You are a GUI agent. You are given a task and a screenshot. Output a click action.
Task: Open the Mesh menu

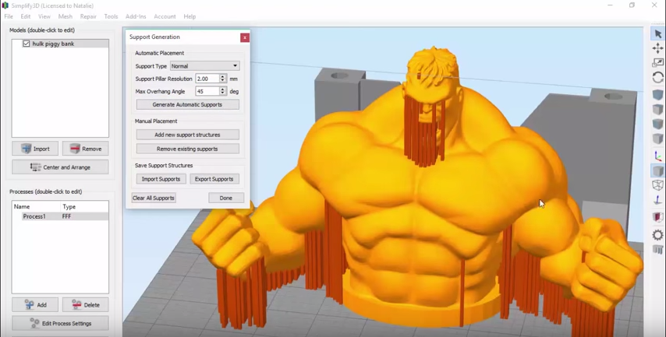(x=65, y=16)
